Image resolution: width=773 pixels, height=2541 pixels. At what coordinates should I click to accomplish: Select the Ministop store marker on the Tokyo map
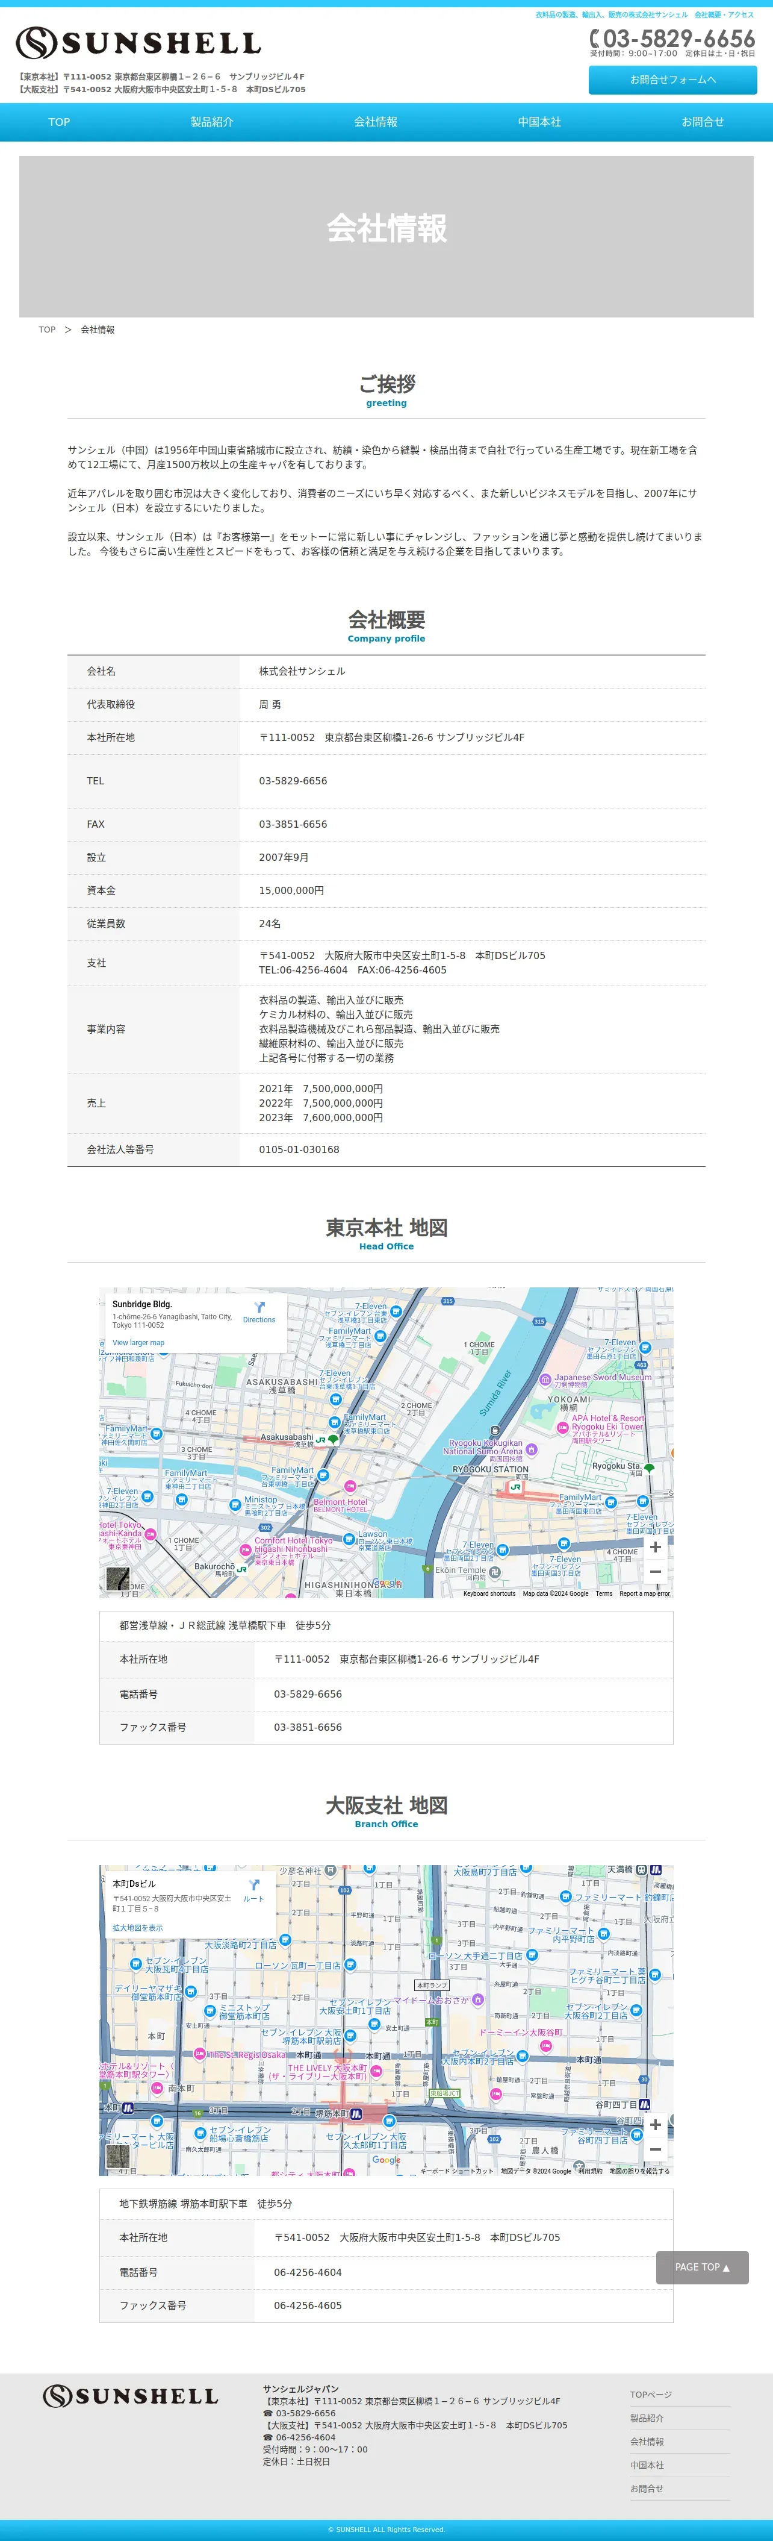click(x=235, y=1505)
